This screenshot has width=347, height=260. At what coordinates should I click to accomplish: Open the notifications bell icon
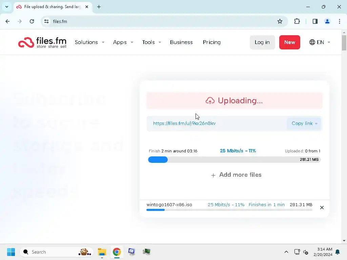(338, 252)
